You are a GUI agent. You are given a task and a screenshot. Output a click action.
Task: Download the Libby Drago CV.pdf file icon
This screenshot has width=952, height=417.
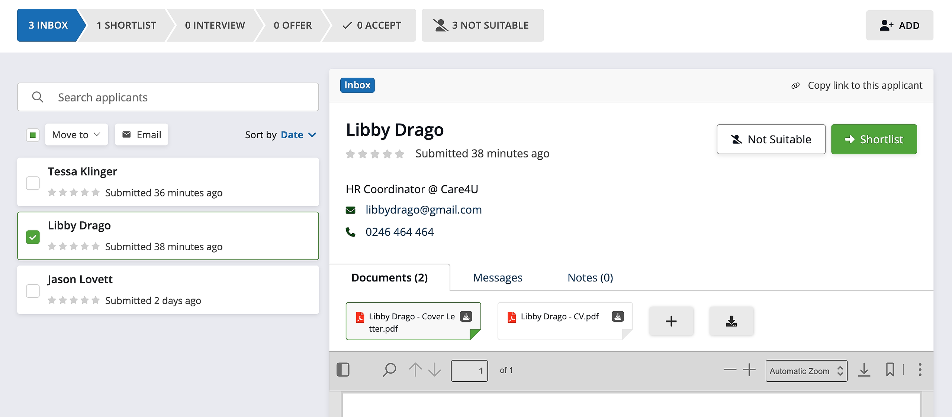pos(618,316)
